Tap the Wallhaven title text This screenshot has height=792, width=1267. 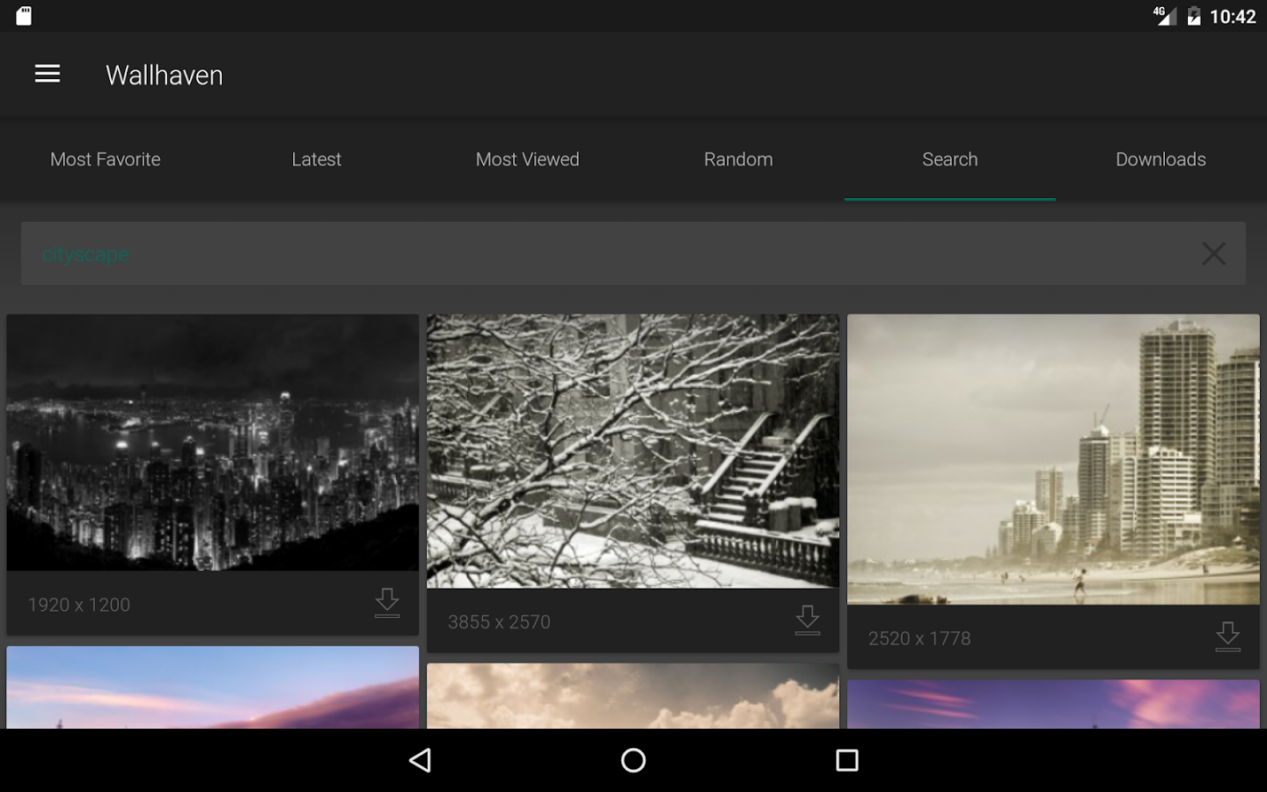(164, 75)
